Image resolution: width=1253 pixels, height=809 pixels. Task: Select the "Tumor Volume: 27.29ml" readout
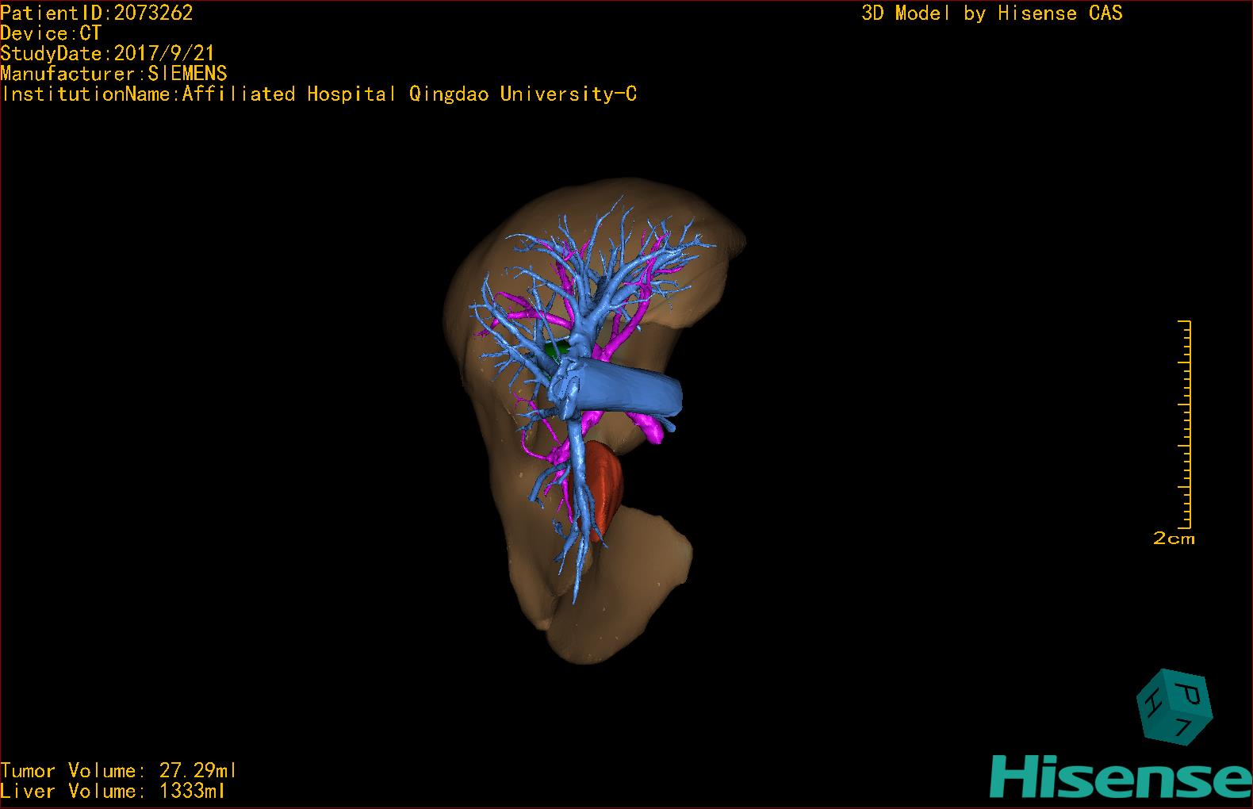[119, 771]
